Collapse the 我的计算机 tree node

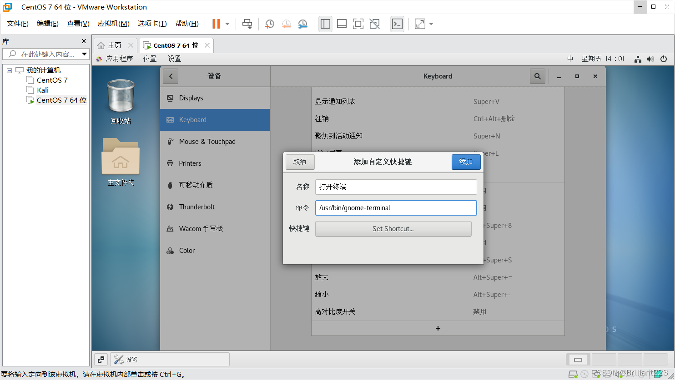(x=9, y=70)
